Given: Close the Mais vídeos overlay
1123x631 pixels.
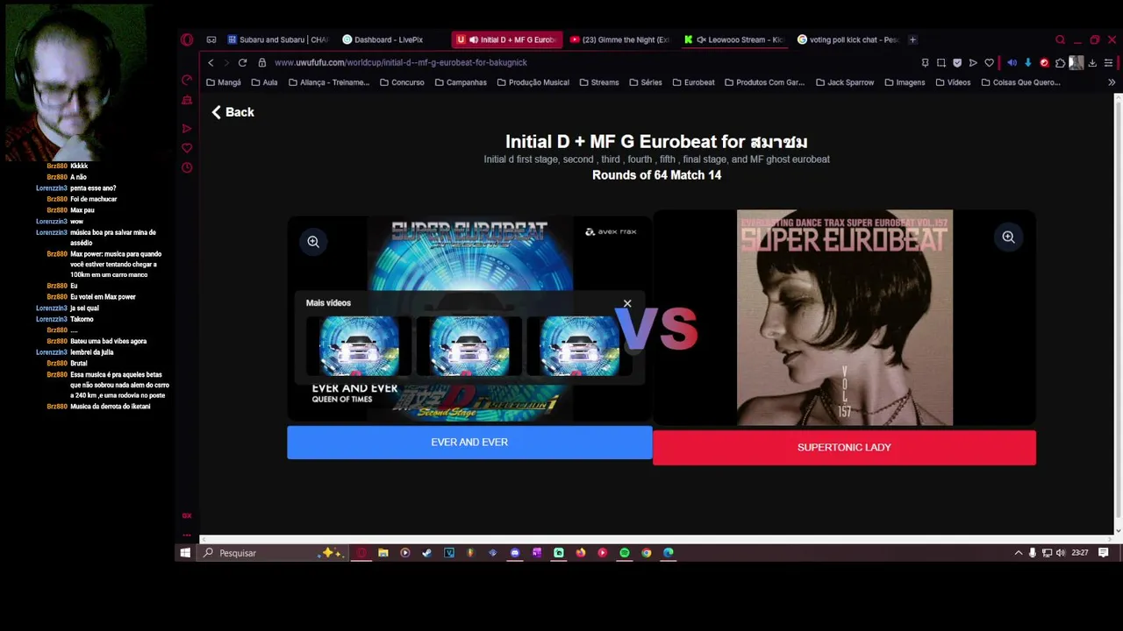Looking at the screenshot, I should click(627, 303).
